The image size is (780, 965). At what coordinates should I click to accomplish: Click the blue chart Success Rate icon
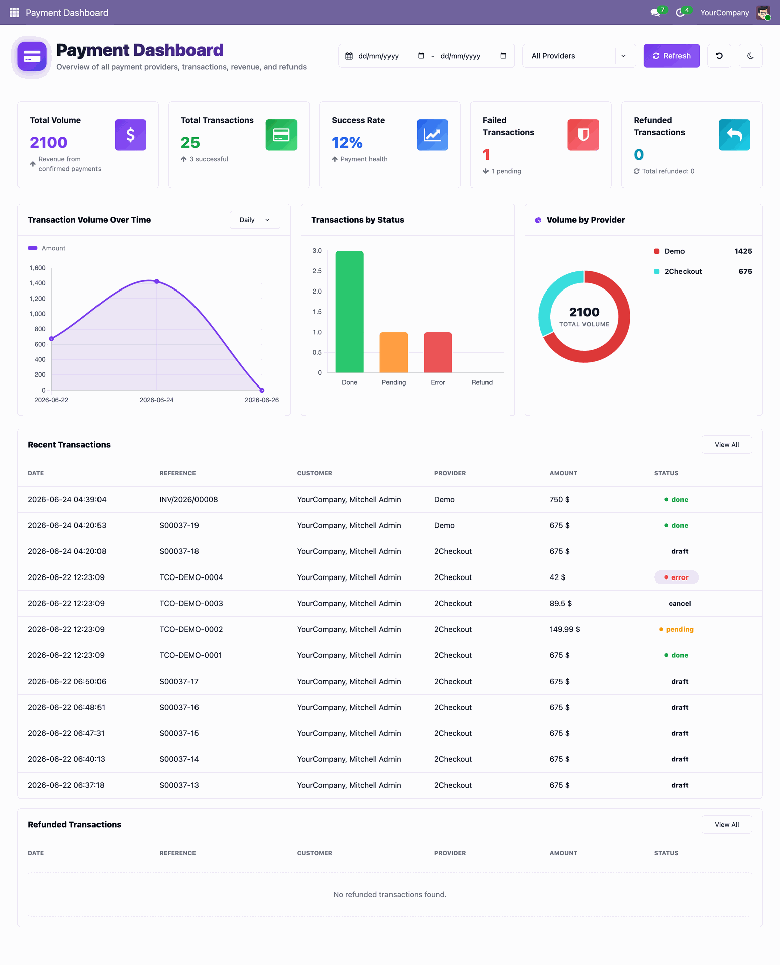432,135
